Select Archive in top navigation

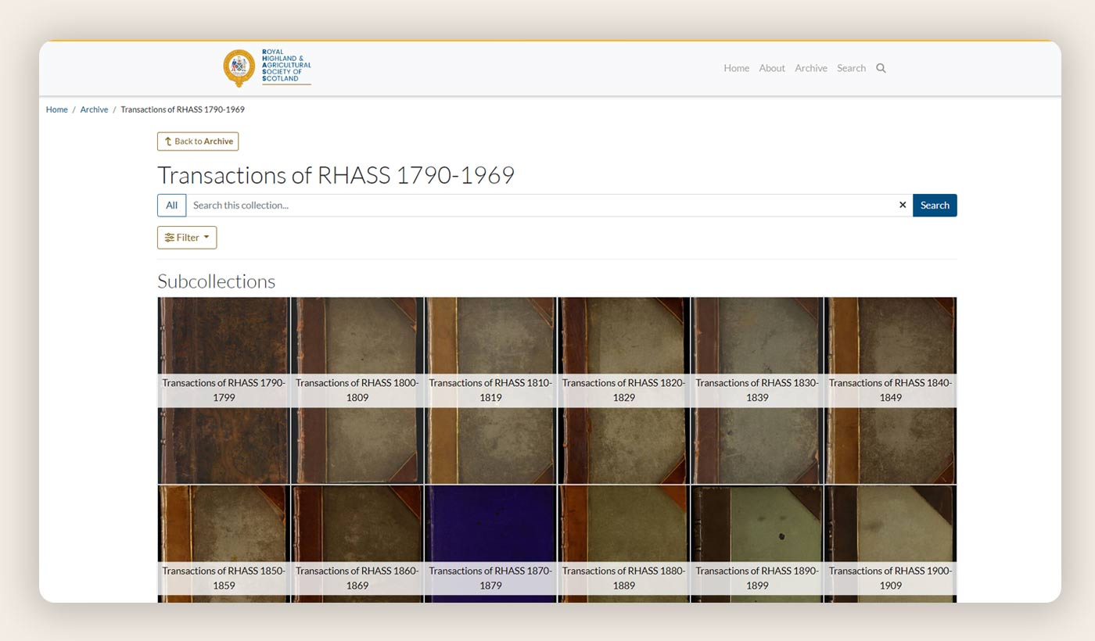(x=810, y=68)
